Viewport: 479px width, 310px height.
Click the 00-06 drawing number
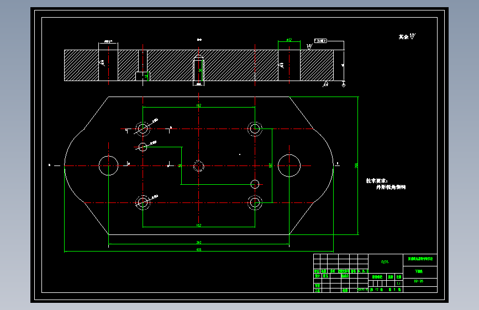[419, 281]
